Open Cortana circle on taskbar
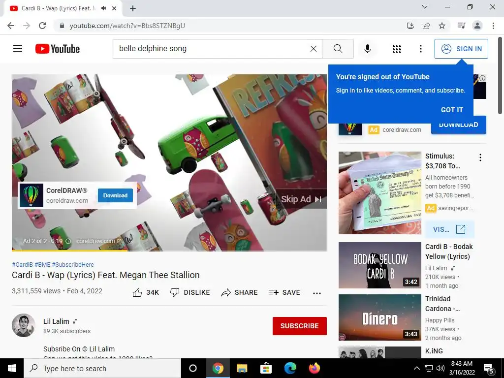Image resolution: width=504 pixels, height=378 pixels. [x=193, y=368]
